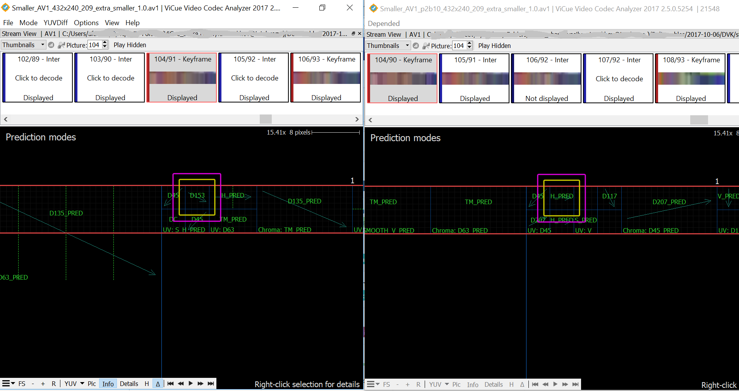
Task: Zoom in with the plus button, left viewer
Action: (x=43, y=384)
